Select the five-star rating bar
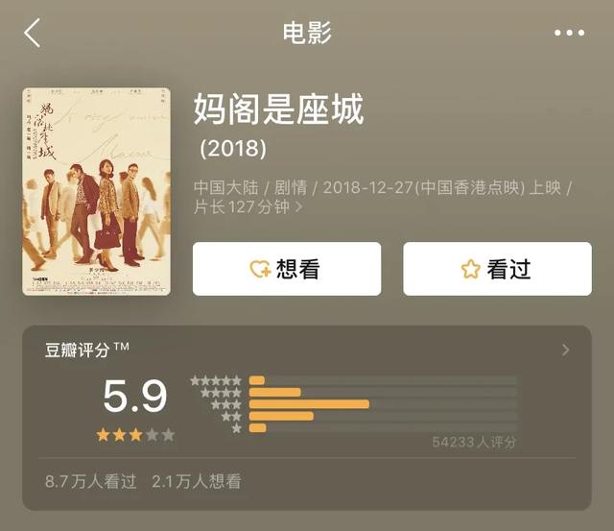The image size is (614, 531). (x=383, y=380)
